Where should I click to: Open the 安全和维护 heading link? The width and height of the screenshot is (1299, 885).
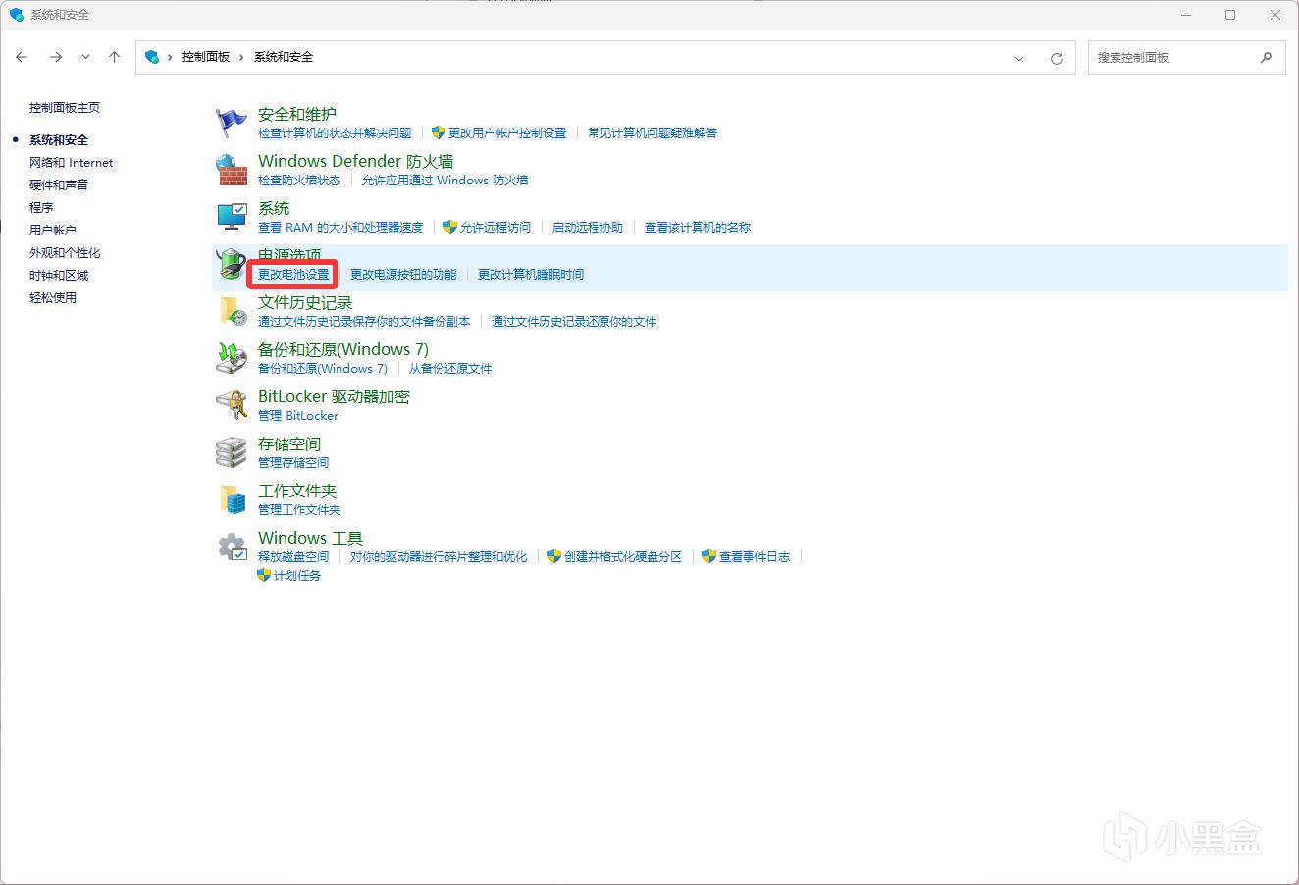297,114
